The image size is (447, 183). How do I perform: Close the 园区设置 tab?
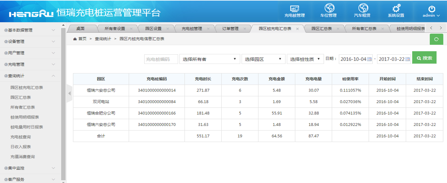pyautogui.click(x=168, y=29)
